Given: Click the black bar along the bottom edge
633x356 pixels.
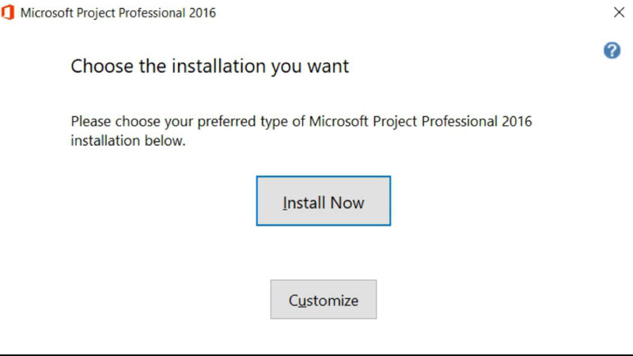Looking at the screenshot, I should click(x=316, y=354).
